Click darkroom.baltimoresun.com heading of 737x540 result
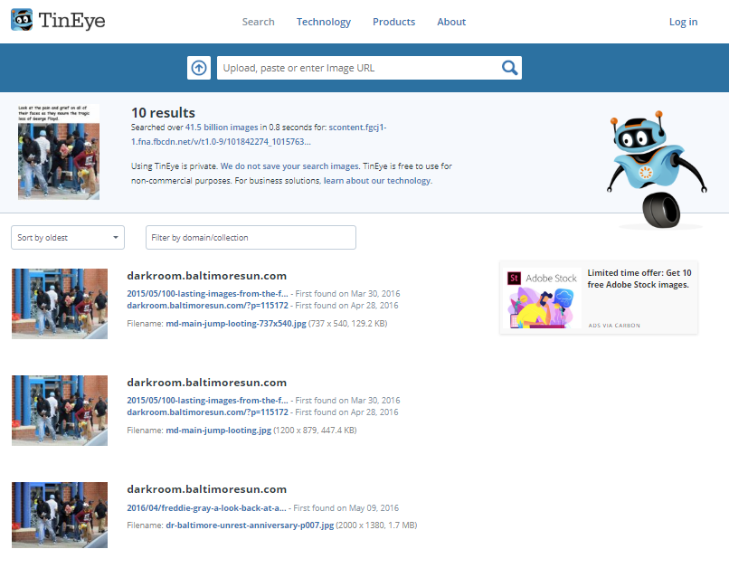Viewport: 729px width, 568px height. pos(206,276)
